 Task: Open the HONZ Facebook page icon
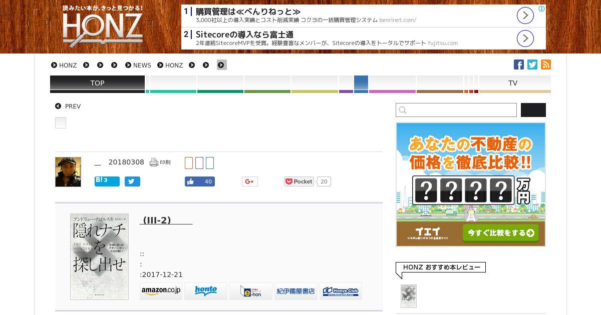519,64
